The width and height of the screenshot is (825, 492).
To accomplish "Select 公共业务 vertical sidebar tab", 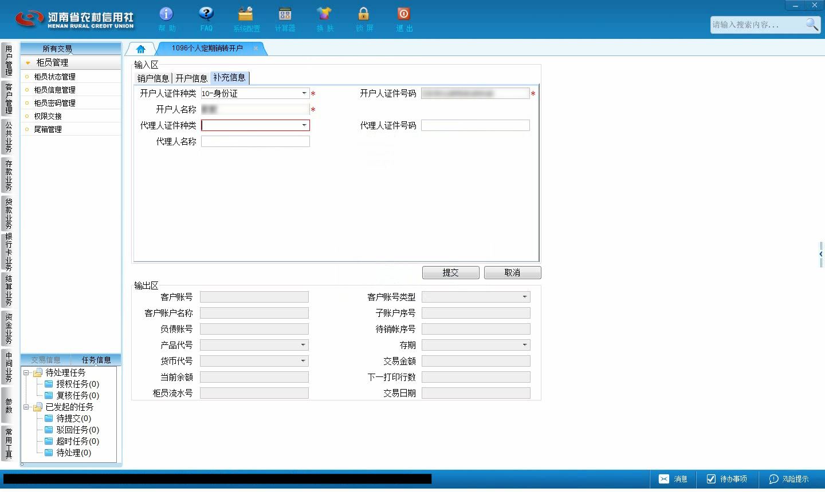I will point(8,137).
